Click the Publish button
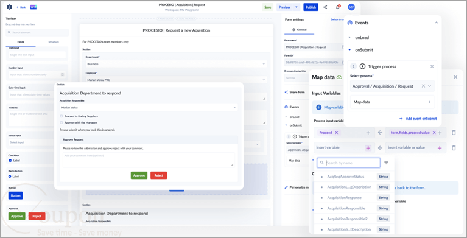Image resolution: width=467 pixels, height=238 pixels. [x=311, y=7]
